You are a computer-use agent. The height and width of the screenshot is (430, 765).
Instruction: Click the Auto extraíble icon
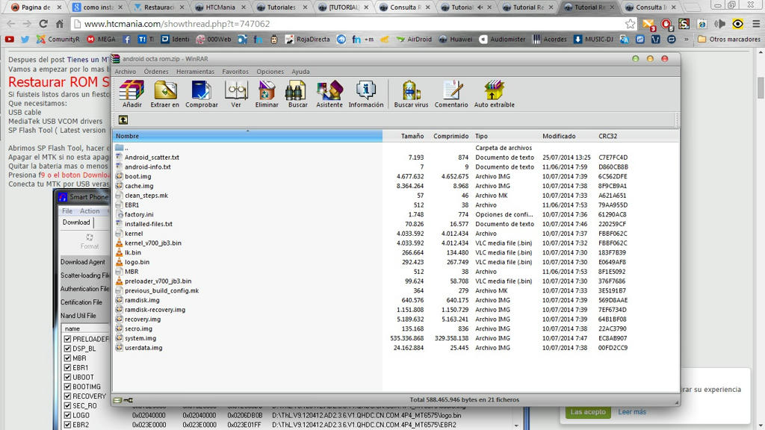coord(494,91)
